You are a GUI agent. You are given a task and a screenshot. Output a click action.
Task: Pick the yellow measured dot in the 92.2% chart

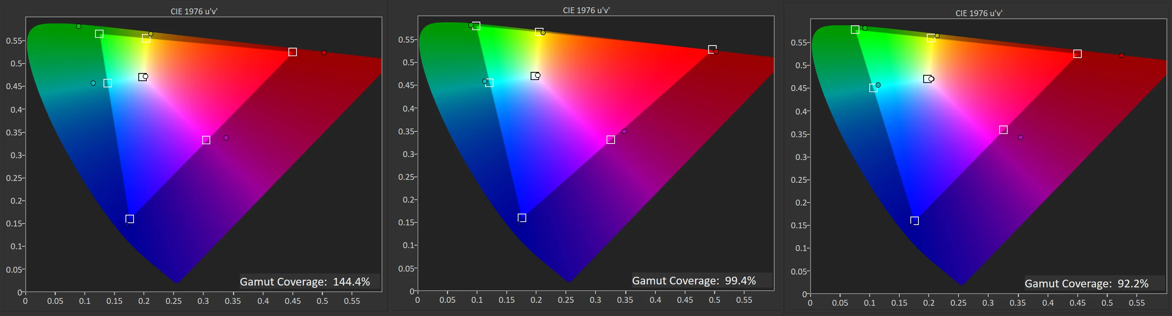point(937,36)
